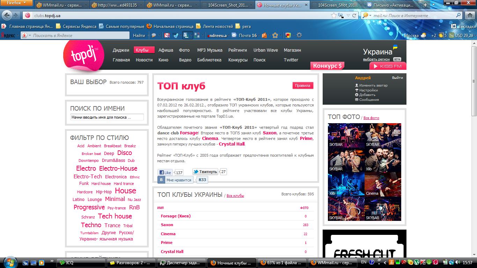Expand the quick launch overflow chevron

[52, 261]
